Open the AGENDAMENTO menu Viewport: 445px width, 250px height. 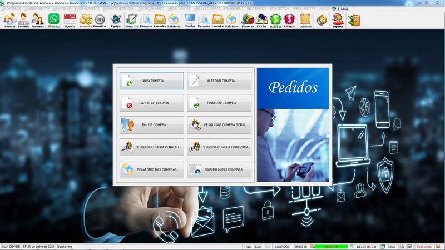(37, 9)
